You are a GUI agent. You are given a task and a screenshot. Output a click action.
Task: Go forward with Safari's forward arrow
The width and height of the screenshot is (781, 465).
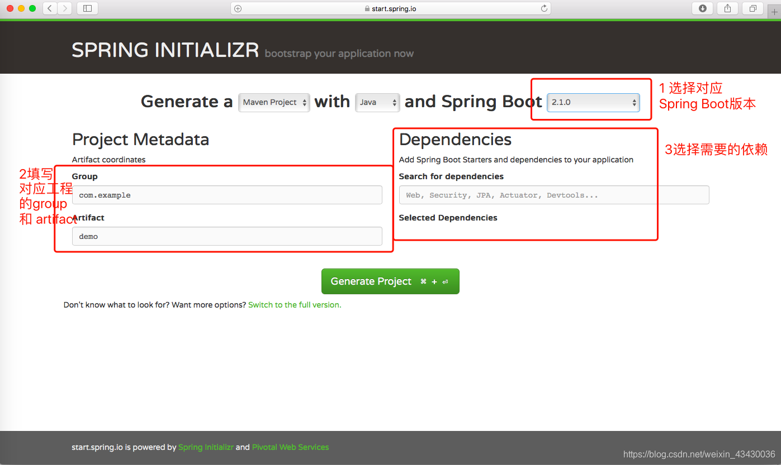[65, 8]
